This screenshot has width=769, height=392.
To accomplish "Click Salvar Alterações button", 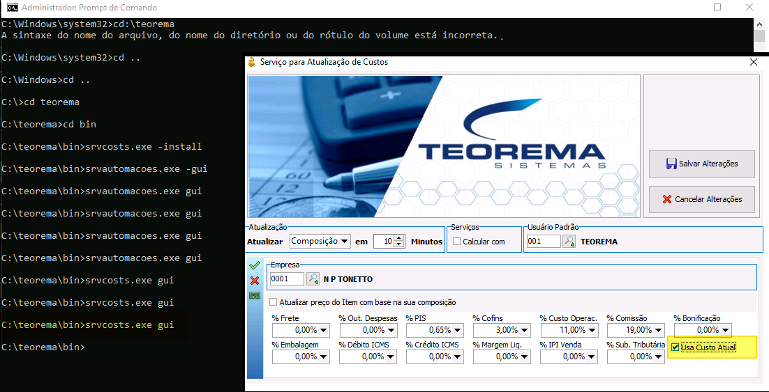I will point(702,164).
